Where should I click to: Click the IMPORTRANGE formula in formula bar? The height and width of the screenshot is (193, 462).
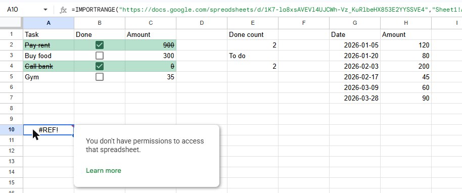click(x=266, y=10)
